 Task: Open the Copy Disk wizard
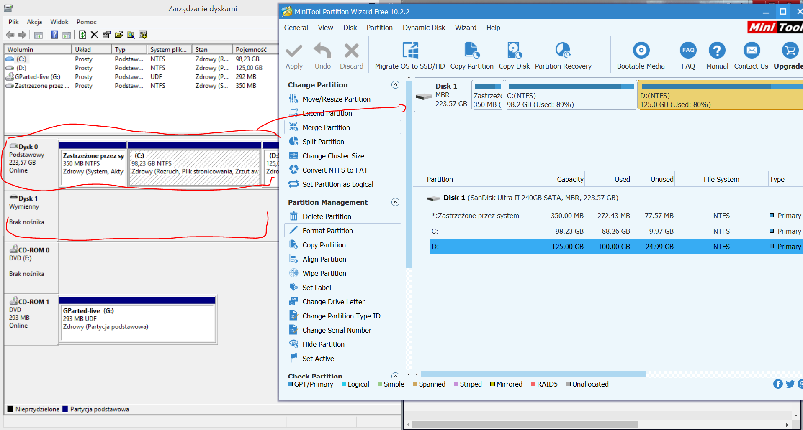514,55
